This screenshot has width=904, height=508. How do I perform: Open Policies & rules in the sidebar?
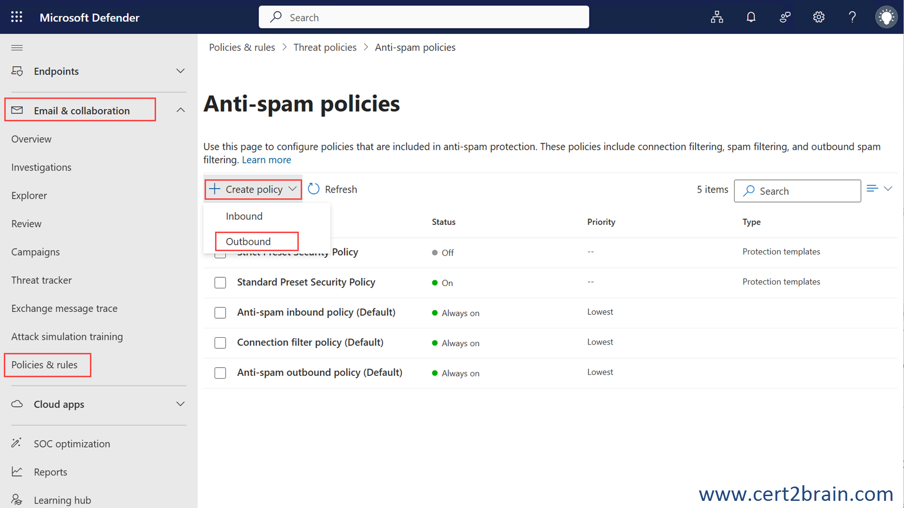tap(44, 365)
